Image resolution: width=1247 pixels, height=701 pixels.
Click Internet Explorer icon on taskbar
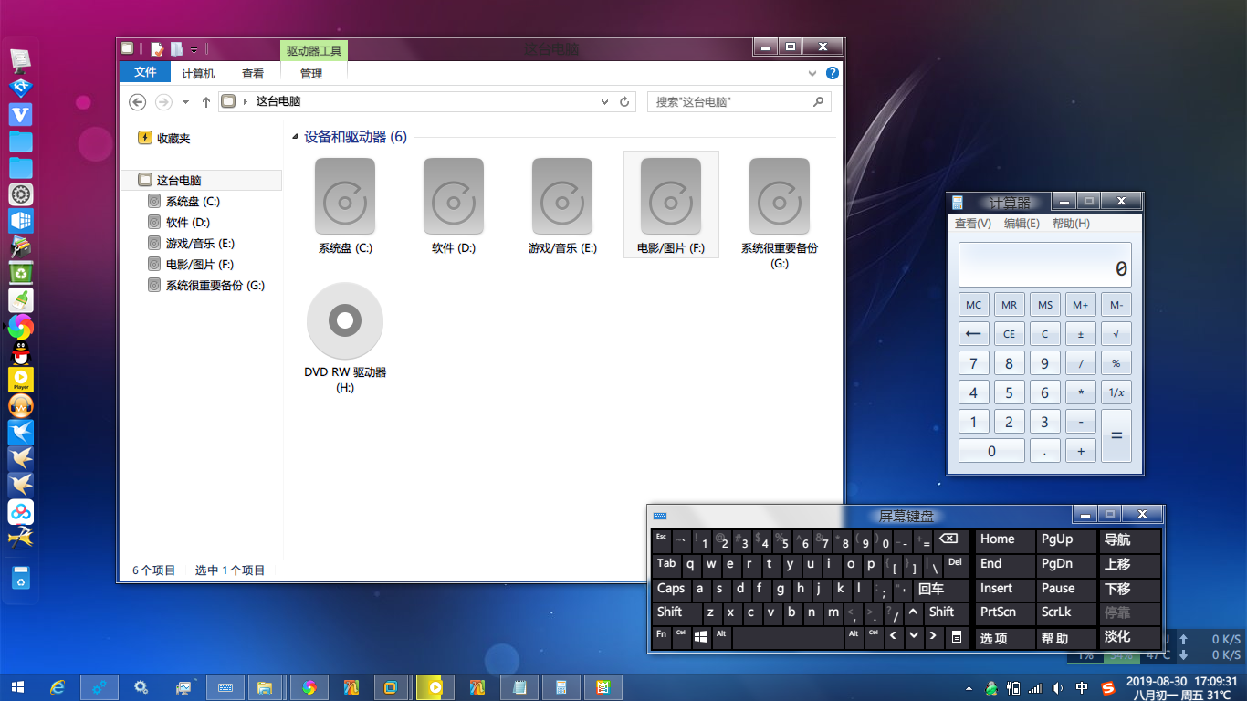coord(58,687)
